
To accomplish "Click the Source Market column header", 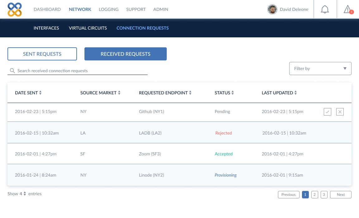I will 98,92.
